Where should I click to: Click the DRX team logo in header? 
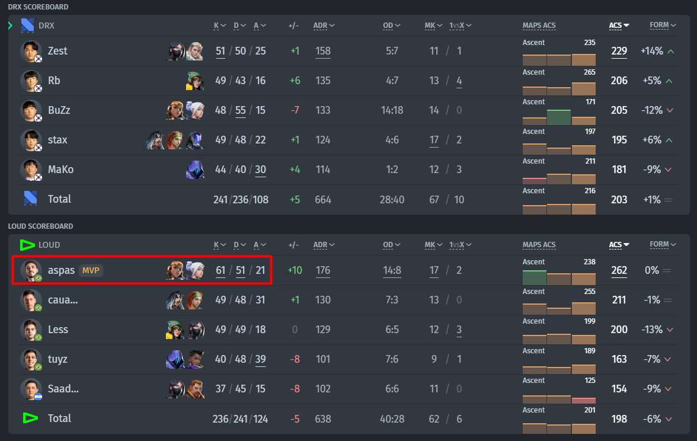click(27, 25)
